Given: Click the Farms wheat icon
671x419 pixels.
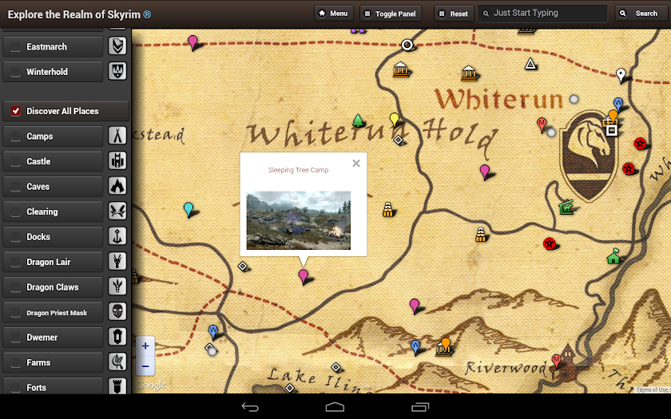Looking at the screenshot, I should pos(117,362).
